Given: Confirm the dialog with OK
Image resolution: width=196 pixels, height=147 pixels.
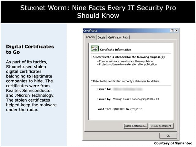Looking at the screenshot, I should coord(168,136).
